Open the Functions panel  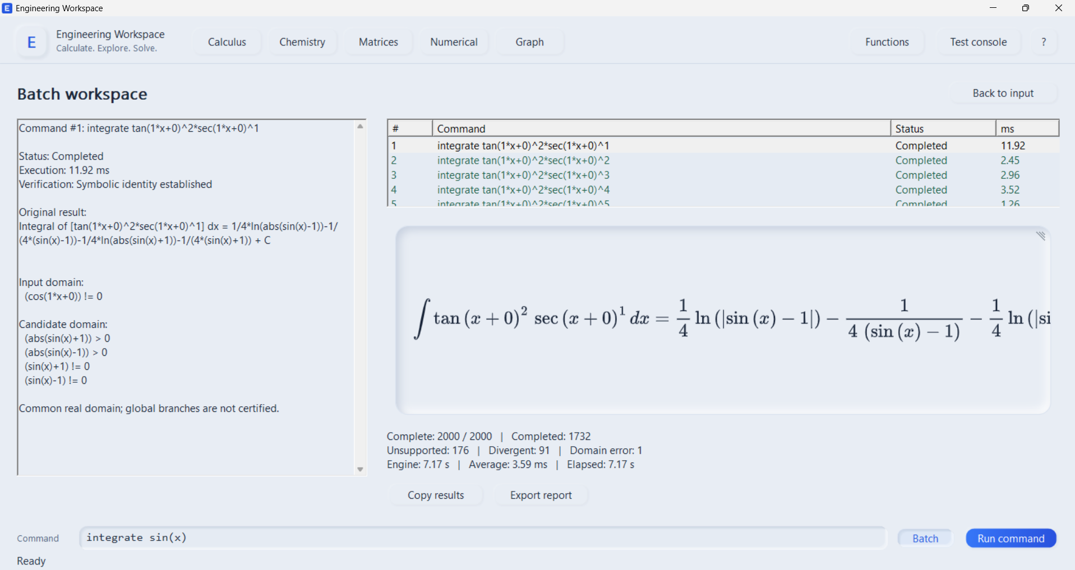point(887,42)
